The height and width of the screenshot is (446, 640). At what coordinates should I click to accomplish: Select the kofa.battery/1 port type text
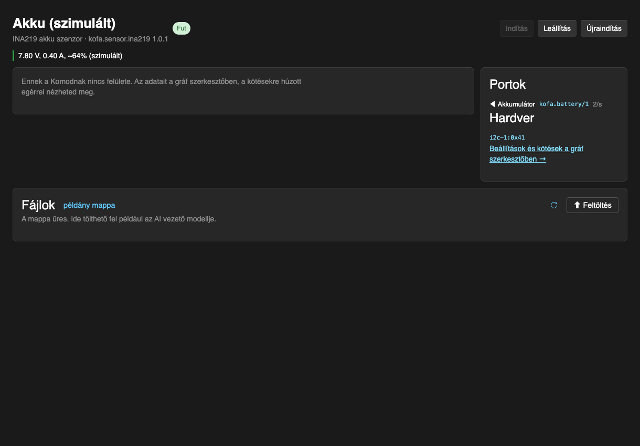point(564,104)
